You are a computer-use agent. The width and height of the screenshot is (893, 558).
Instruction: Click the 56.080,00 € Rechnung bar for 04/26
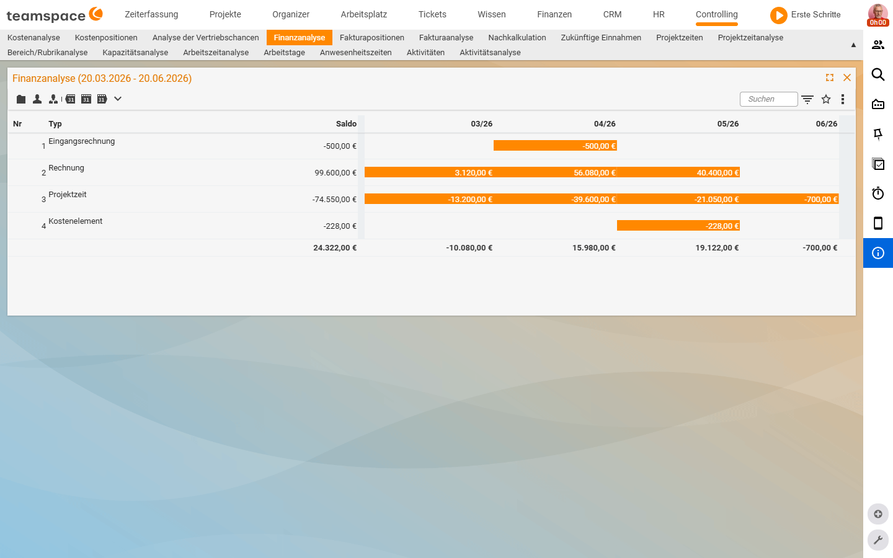coord(555,172)
